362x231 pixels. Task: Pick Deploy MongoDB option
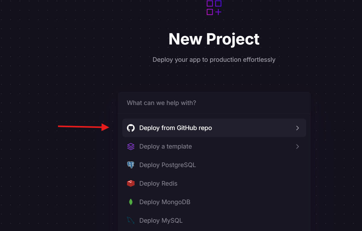click(x=214, y=202)
